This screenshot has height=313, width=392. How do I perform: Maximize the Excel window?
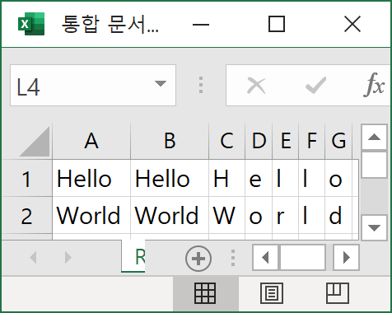tap(277, 24)
